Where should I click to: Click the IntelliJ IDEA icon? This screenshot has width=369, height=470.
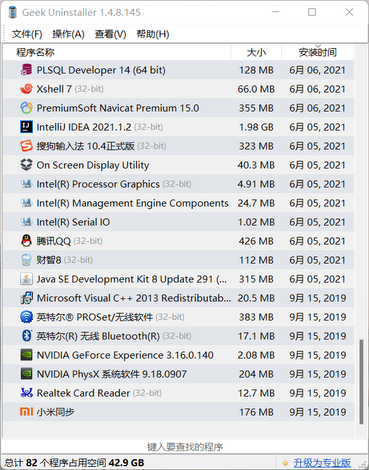click(27, 127)
